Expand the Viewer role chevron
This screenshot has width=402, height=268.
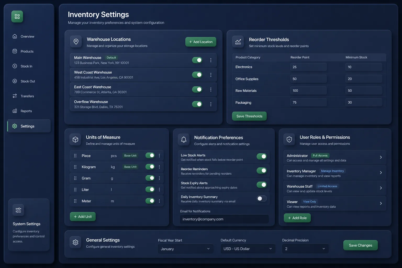(381, 203)
